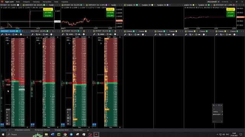This screenshot has width=245, height=137.
Task: Add new workspace tab with plus icon
Action: pos(88,130)
